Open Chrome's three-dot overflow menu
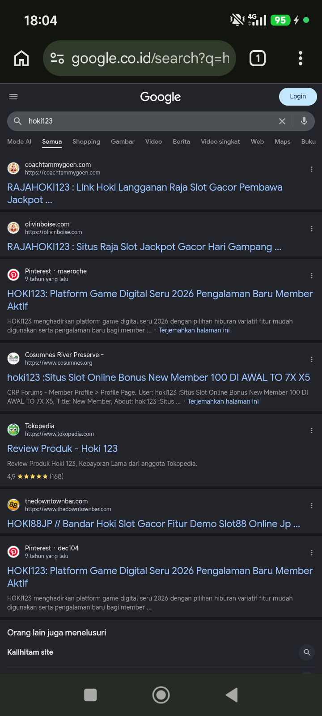Viewport: 322px width, 716px height. pos(301,58)
